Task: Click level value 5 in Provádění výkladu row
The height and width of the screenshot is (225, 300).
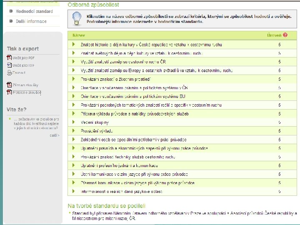Action: click(x=280, y=131)
